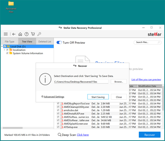Image resolution: width=165 pixels, height=141 pixels.
Task: Click the scroll-down arrow of file list
Action: [x=163, y=128]
